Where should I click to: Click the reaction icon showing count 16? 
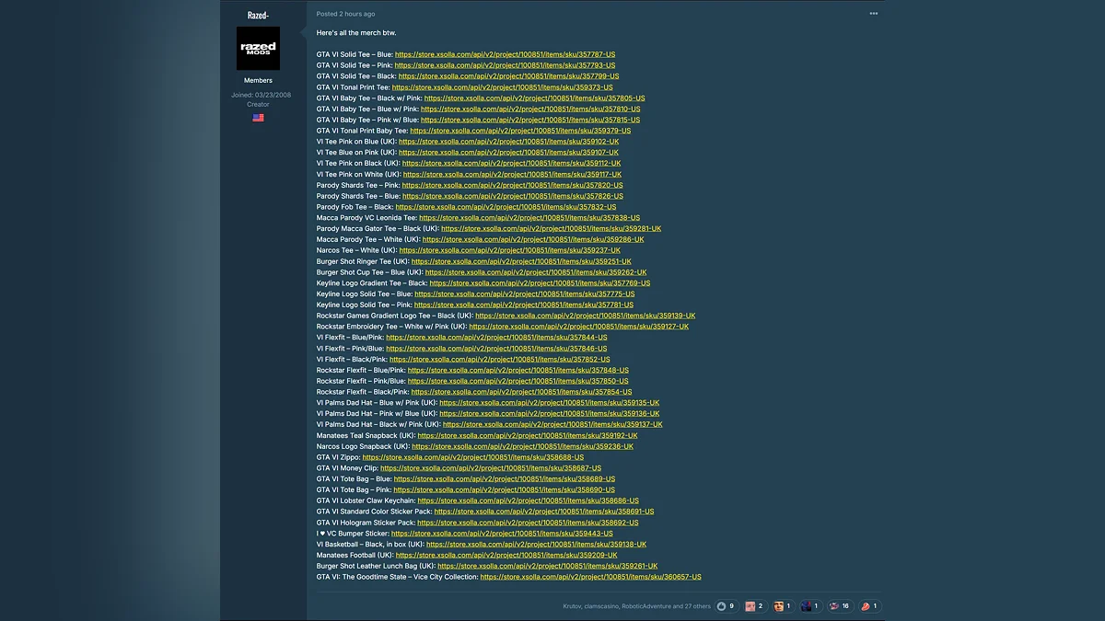(x=840, y=606)
